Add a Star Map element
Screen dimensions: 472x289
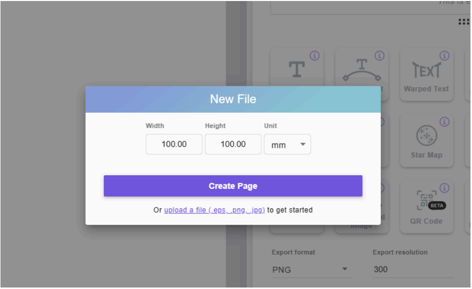click(x=426, y=140)
